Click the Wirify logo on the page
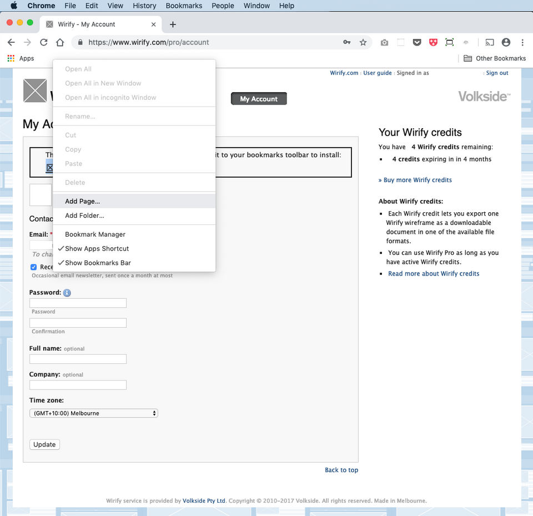The width and height of the screenshot is (533, 516). (35, 91)
